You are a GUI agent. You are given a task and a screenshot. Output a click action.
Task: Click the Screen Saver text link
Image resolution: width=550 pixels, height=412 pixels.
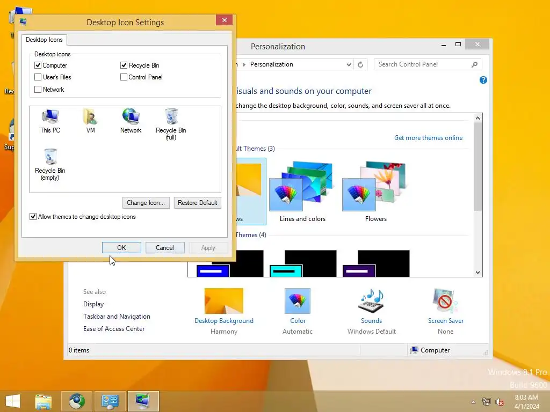point(445,321)
